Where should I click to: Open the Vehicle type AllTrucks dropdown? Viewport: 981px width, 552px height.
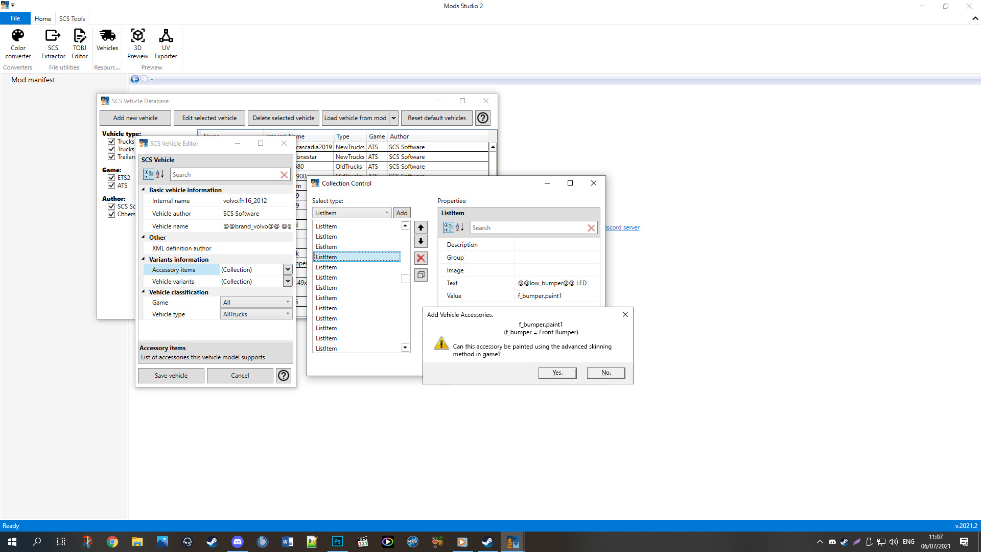(288, 314)
